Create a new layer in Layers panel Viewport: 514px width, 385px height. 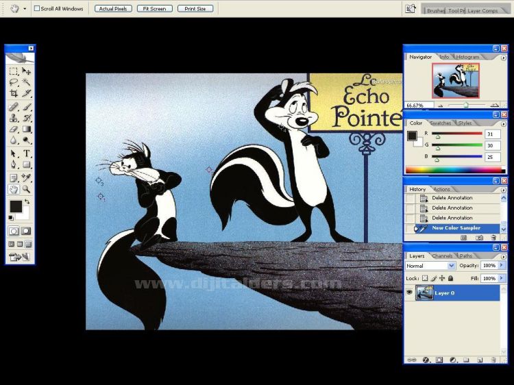coord(480,360)
